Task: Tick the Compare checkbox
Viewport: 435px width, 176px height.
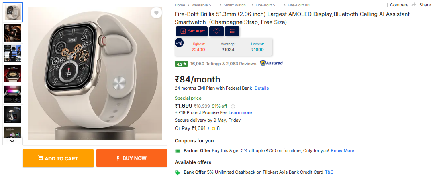Action: [385, 5]
